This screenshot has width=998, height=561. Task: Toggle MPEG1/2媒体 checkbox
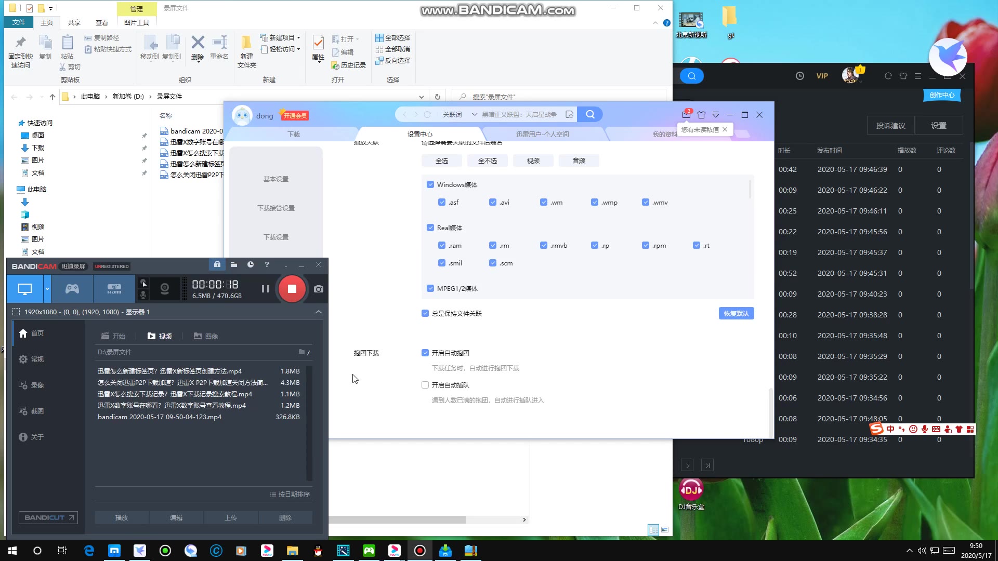430,288
